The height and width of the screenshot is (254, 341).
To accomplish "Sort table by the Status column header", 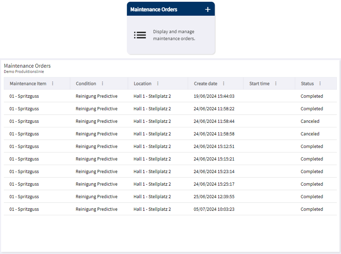I will (x=307, y=83).
